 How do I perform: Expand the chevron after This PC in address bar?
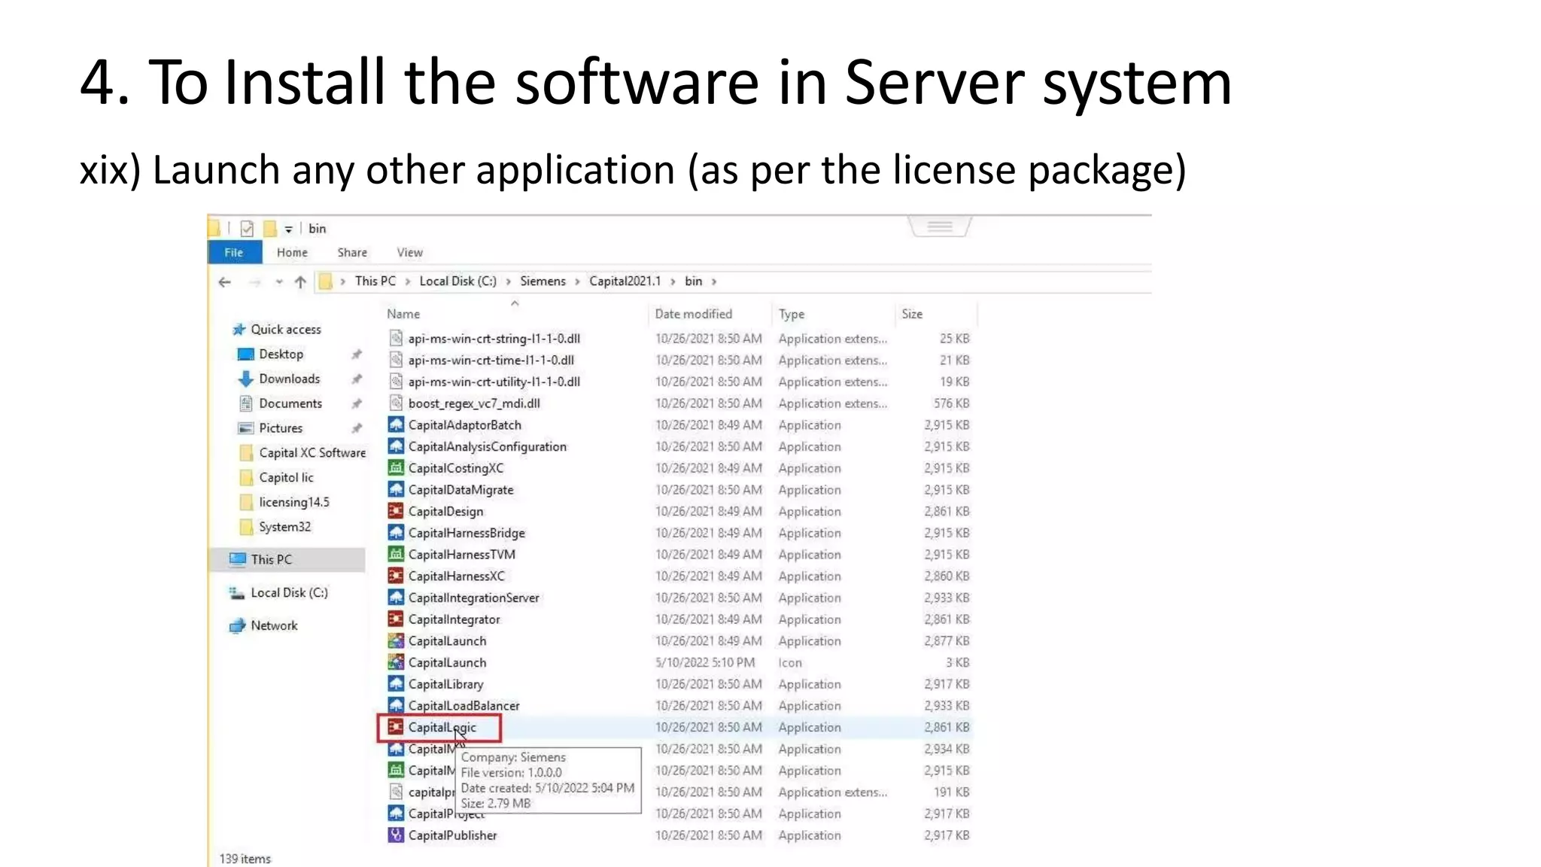tap(408, 281)
